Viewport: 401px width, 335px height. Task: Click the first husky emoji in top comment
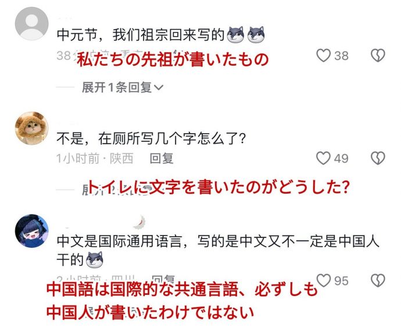click(235, 34)
